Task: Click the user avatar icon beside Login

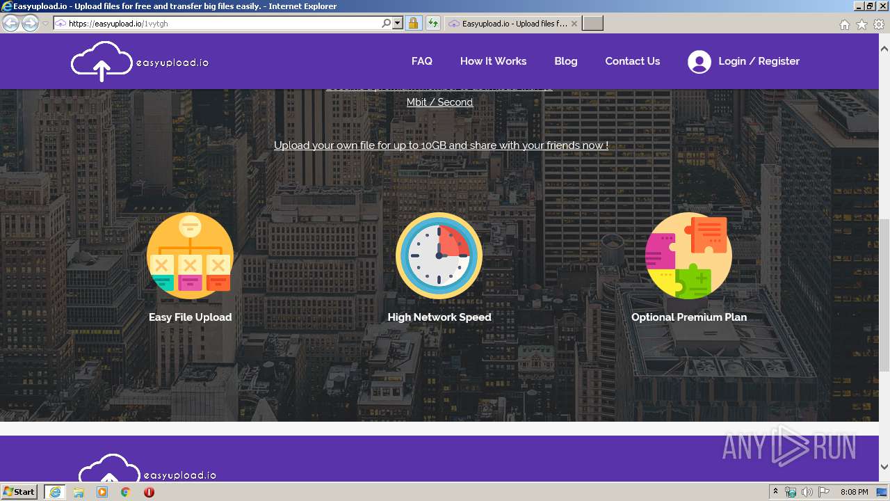Action: pos(699,62)
